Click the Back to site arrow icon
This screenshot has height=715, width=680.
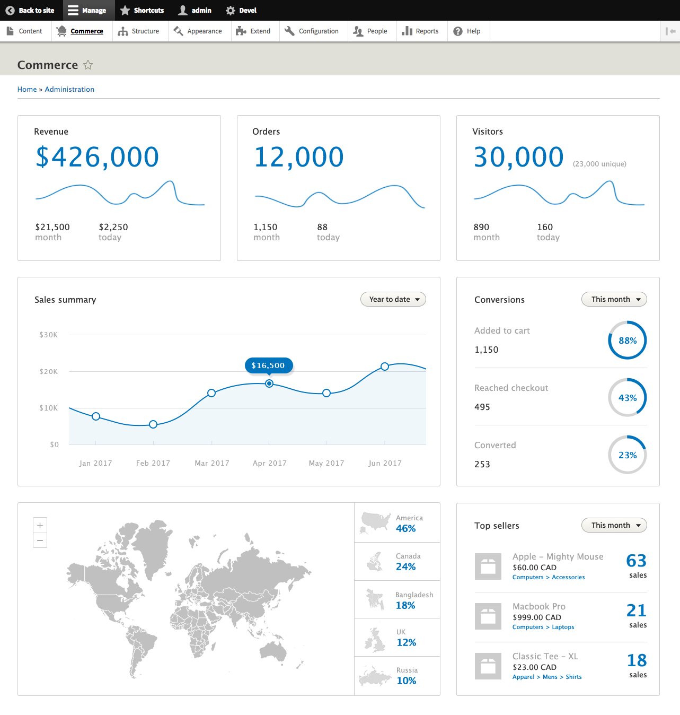click(10, 11)
